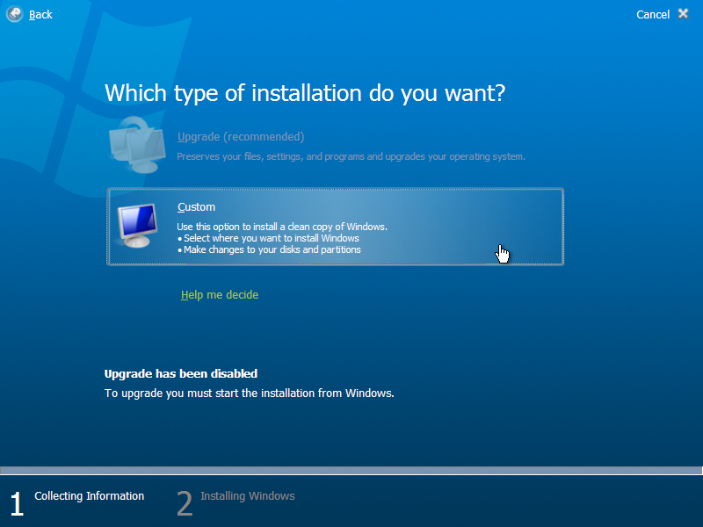Click the Cancel text button
The image size is (703, 527).
click(x=653, y=15)
